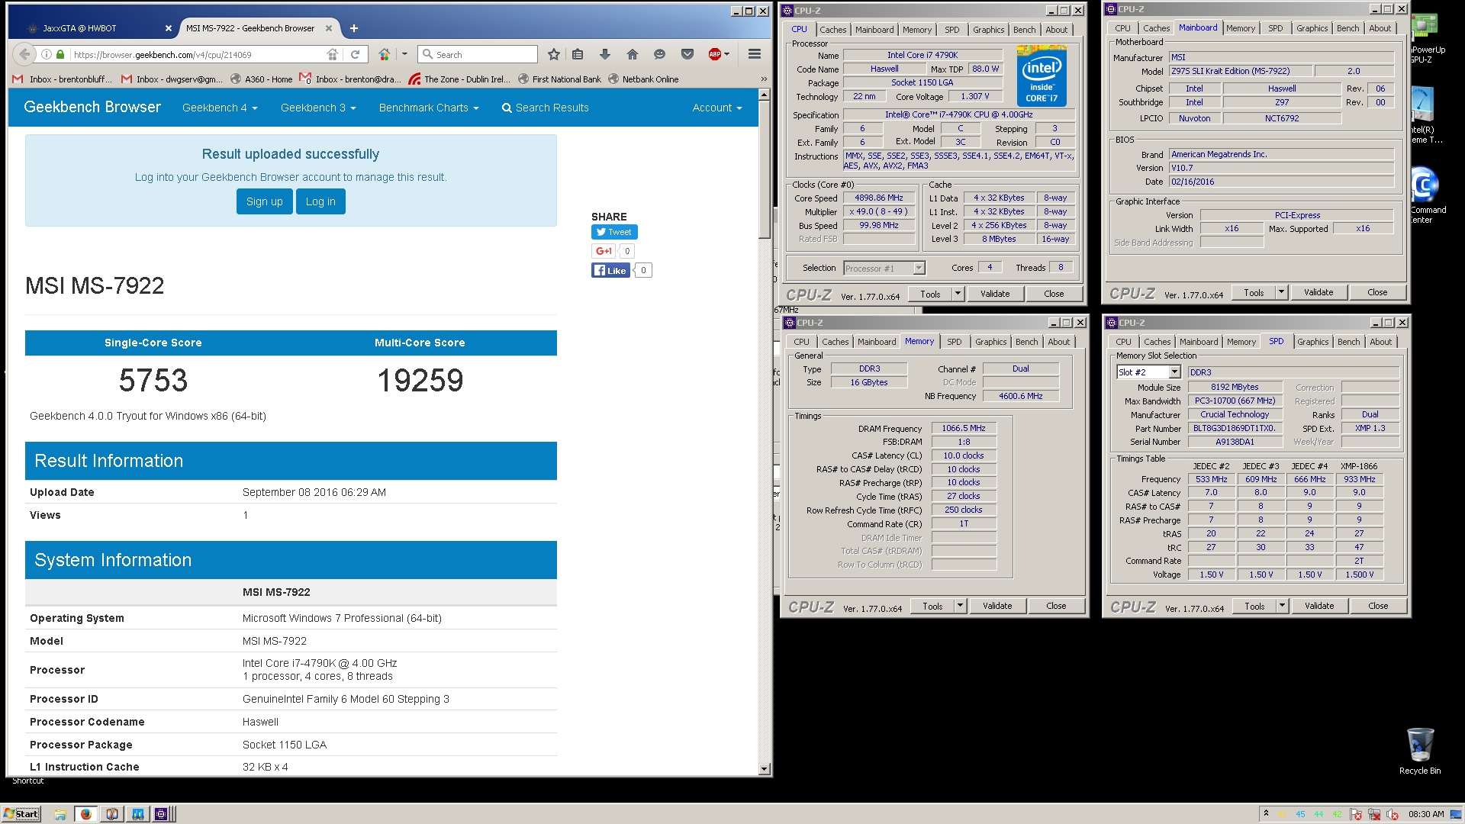1465x824 pixels.
Task: Open the chat bubble toolbar icon
Action: click(x=659, y=55)
